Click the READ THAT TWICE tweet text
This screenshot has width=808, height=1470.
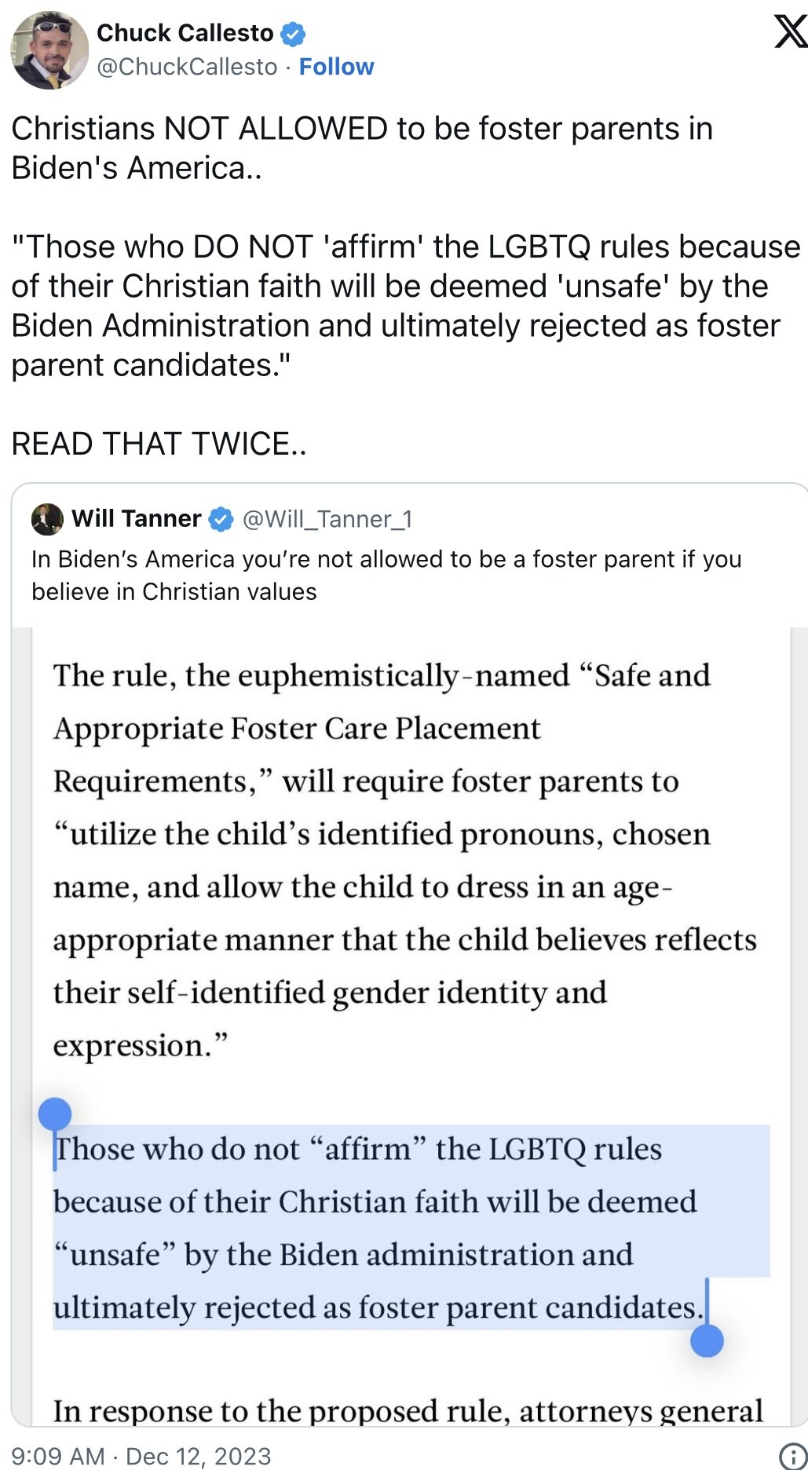(159, 443)
